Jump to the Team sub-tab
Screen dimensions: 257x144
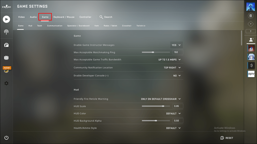[x=40, y=26]
